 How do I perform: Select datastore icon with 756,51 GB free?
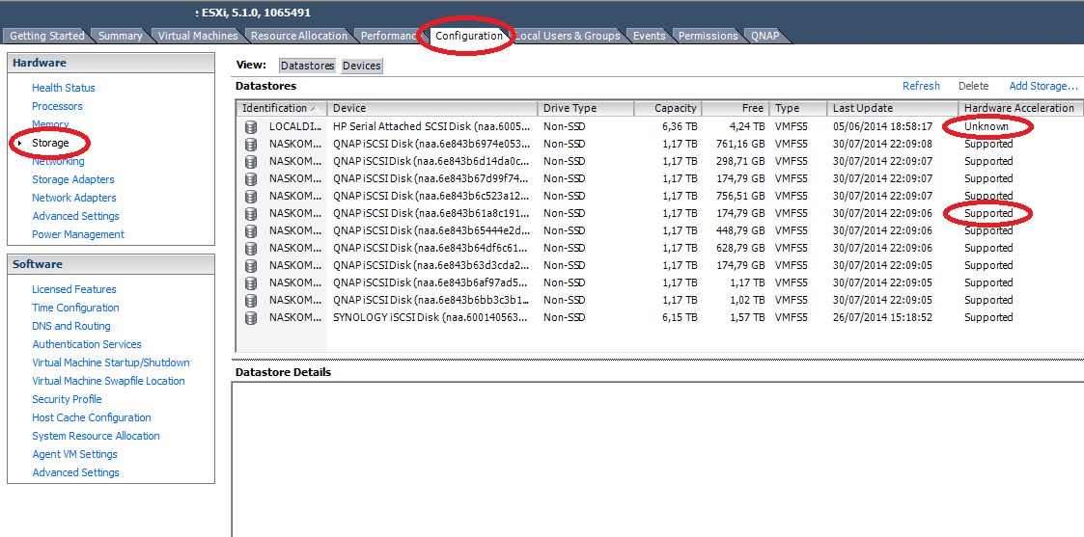point(251,196)
